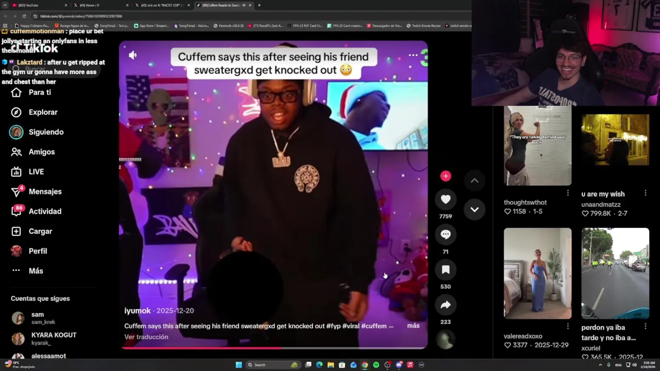Click the taskbar Search box

coord(272,365)
